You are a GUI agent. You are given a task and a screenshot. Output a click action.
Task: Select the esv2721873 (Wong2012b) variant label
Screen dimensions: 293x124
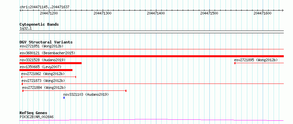pyautogui.click(x=43, y=81)
